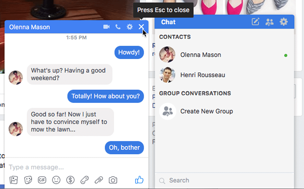Compose a new message from Chat header
This screenshot has width=304, height=189.
point(255,22)
